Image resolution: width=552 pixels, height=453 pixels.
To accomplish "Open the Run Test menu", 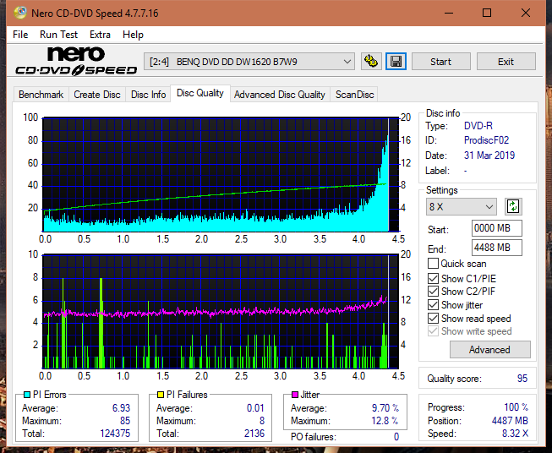I will 58,35.
